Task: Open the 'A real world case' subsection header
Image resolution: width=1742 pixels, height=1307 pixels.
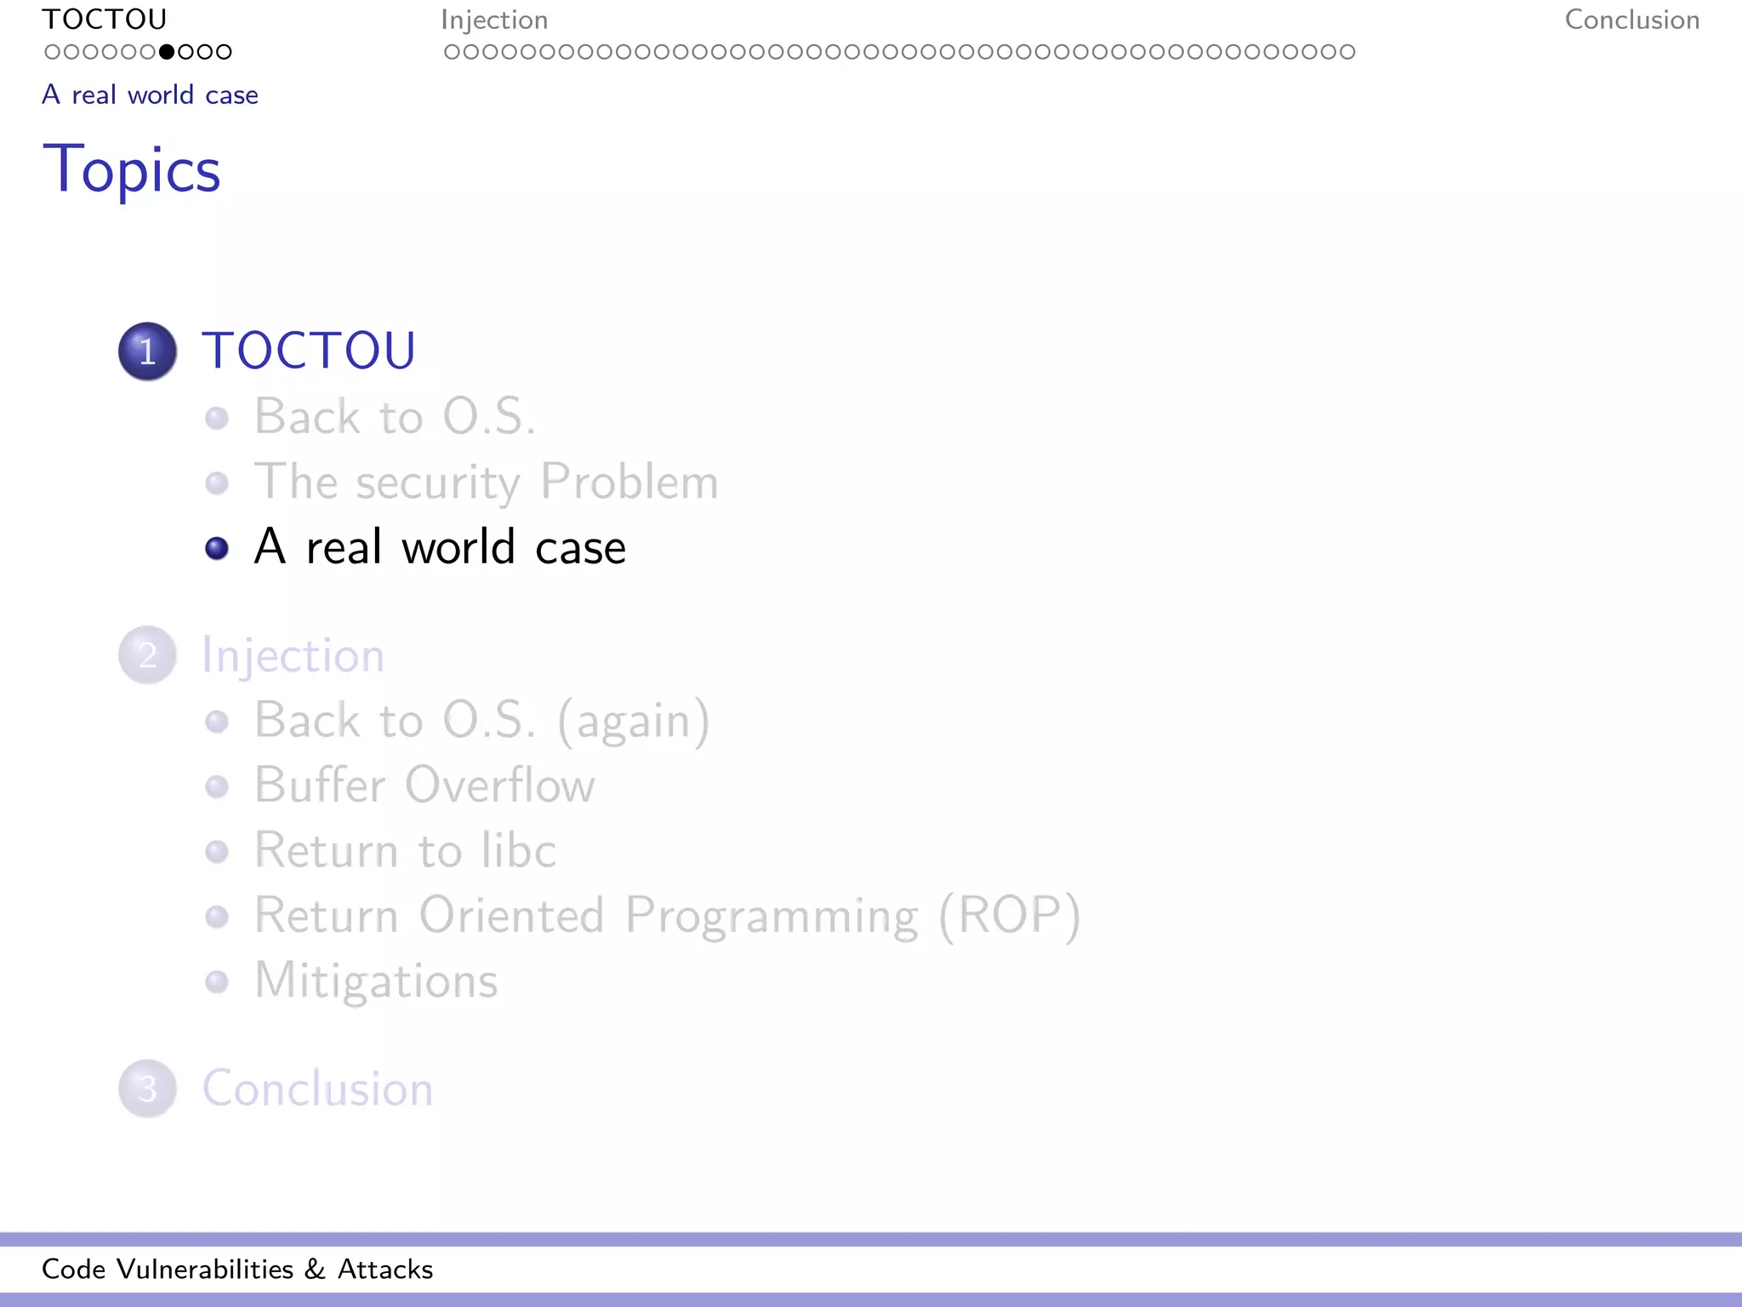Action: (x=150, y=94)
